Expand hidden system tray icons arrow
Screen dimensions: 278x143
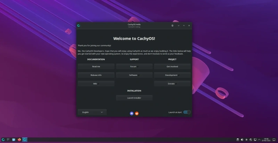point(260,140)
